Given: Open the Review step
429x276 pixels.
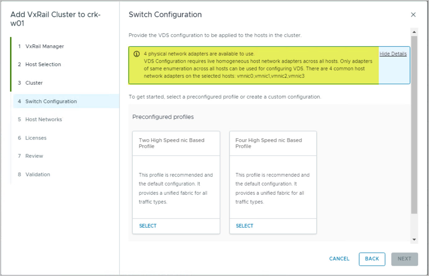Looking at the screenshot, I should pyautogui.click(x=34, y=156).
